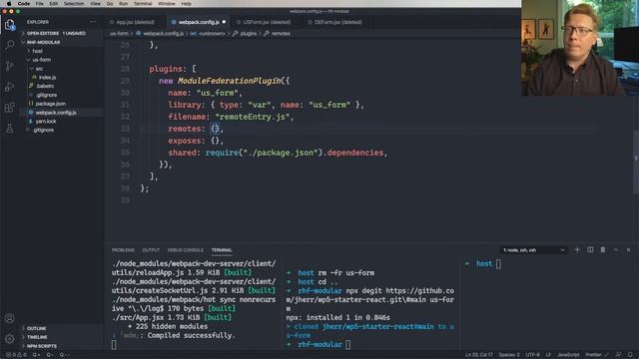Click remotes in breadcrumb path
The height and width of the screenshot is (359, 639).
click(281, 34)
